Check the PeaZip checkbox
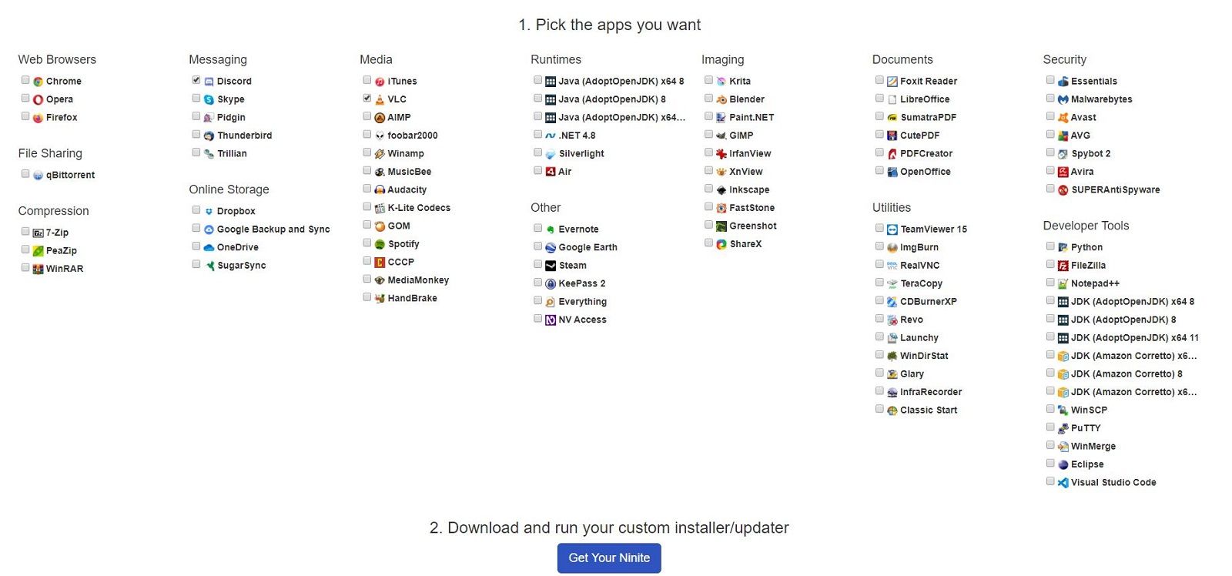Viewport: 1232px width, 576px height. 25,249
